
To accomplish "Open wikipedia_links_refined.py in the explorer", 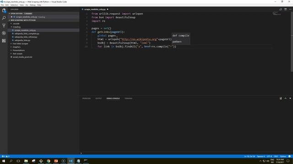I will 26,37.
